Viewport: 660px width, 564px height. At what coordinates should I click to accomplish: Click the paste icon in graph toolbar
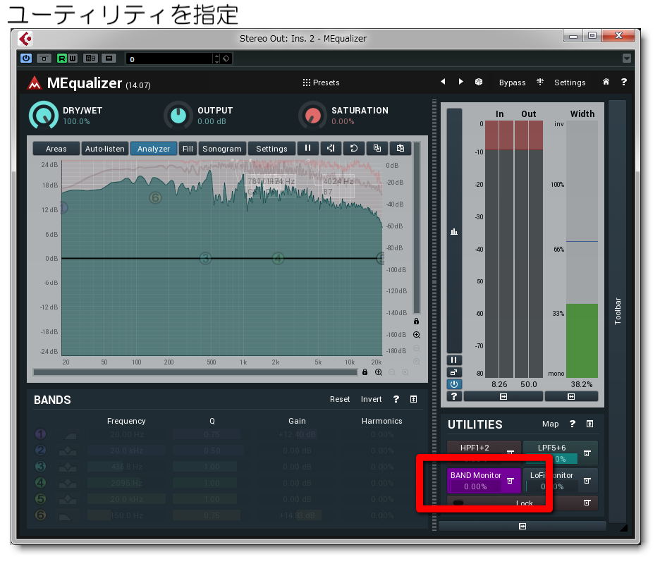coord(401,148)
